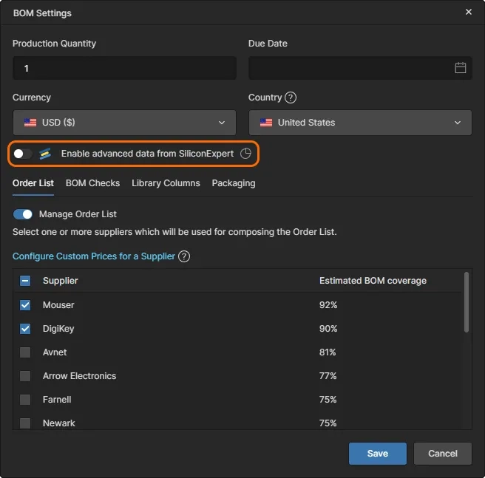Turn off Manage Order List switch

pos(23,214)
